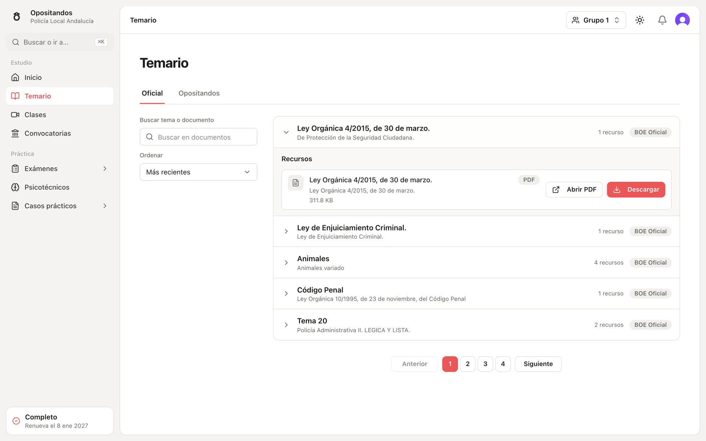Viewport: 706px width, 441px height.
Task: Download the PDF with Descargar
Action: [x=636, y=190]
